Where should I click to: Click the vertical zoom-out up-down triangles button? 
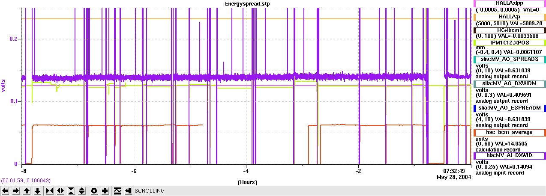coord(82,190)
